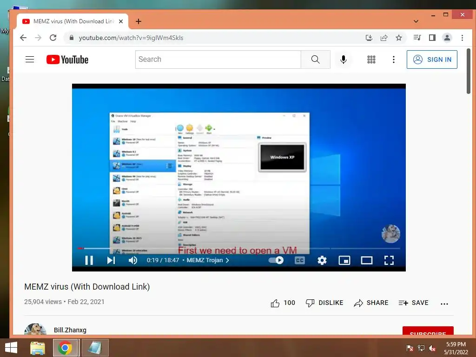Click the search magnifier button
The image size is (476, 357).
pyautogui.click(x=316, y=59)
